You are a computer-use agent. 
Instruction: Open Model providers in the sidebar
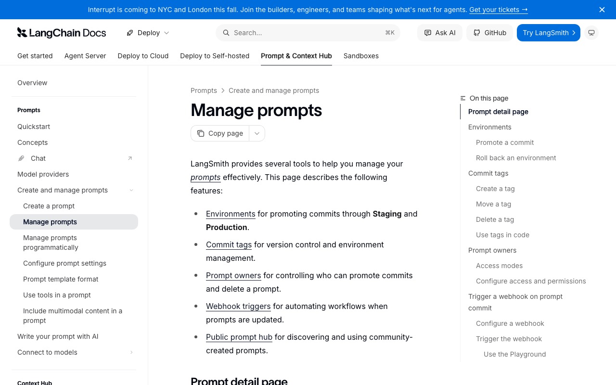74,174
